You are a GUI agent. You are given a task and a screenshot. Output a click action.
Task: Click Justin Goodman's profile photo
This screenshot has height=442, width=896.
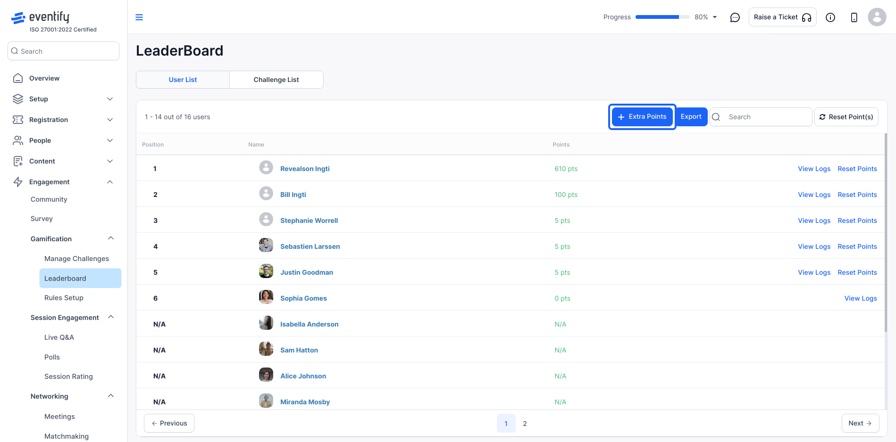[266, 271]
